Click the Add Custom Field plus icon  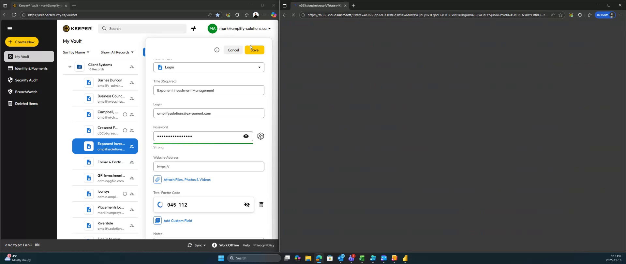pos(157,221)
